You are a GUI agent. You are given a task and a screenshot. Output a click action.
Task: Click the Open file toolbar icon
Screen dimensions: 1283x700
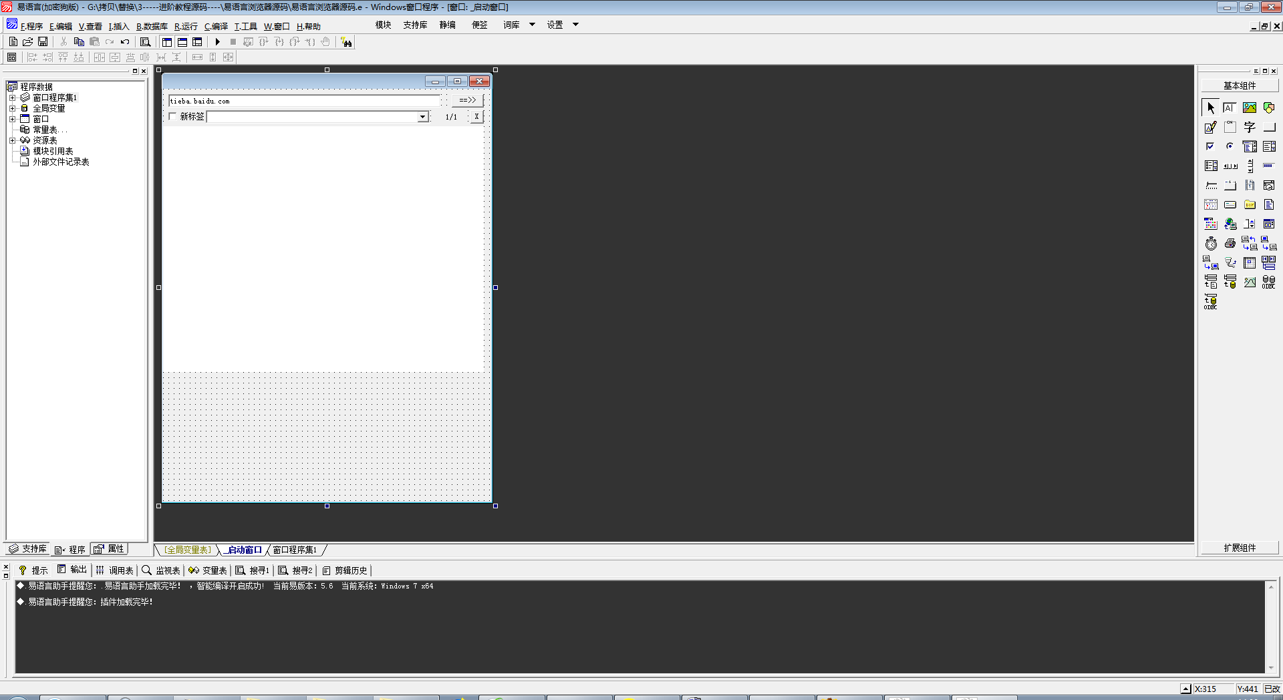pyautogui.click(x=27, y=41)
